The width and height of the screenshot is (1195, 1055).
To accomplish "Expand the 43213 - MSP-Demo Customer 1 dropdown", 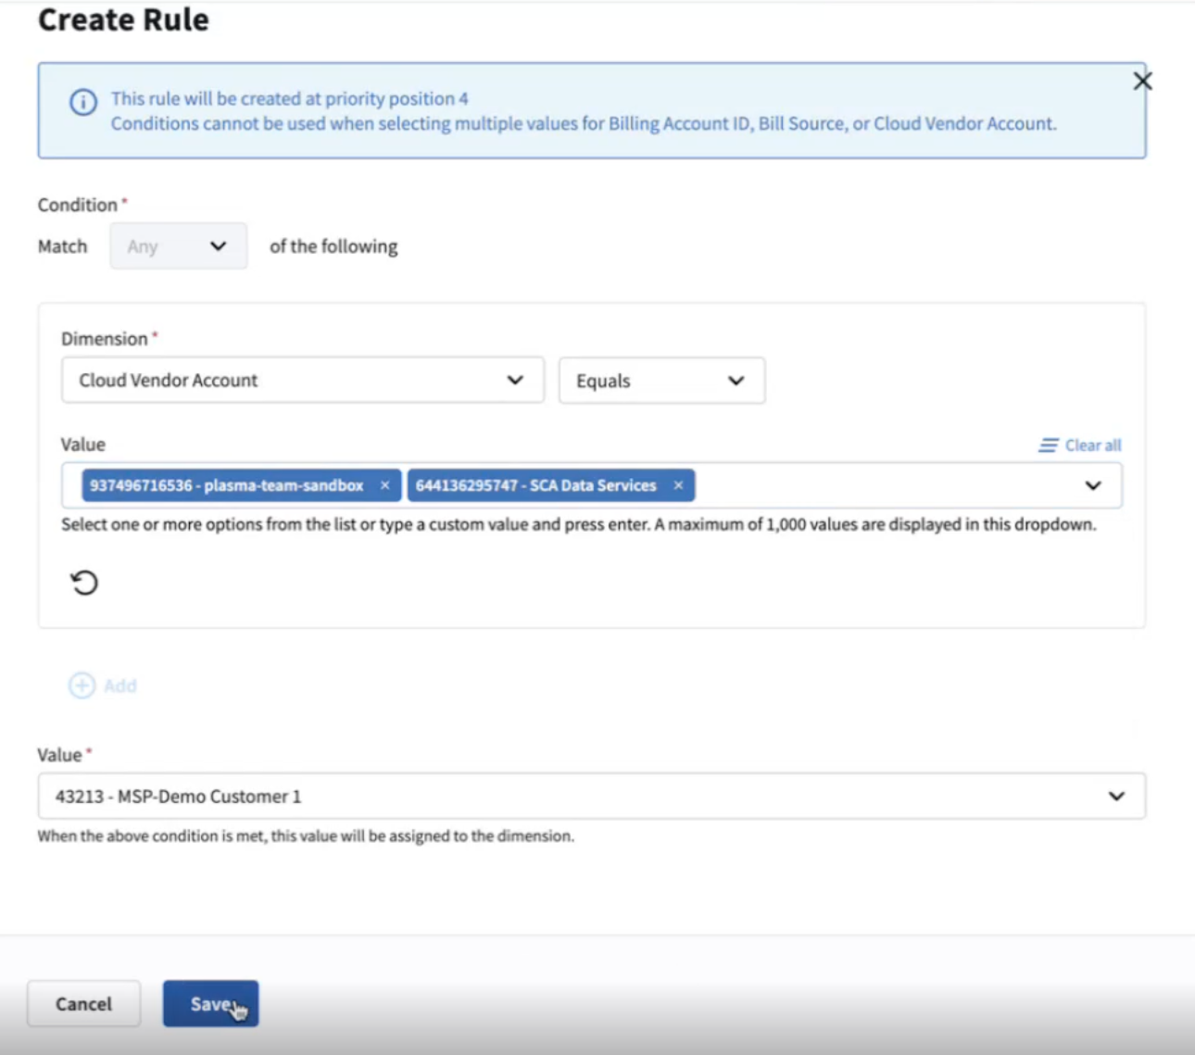I will [x=1116, y=797].
